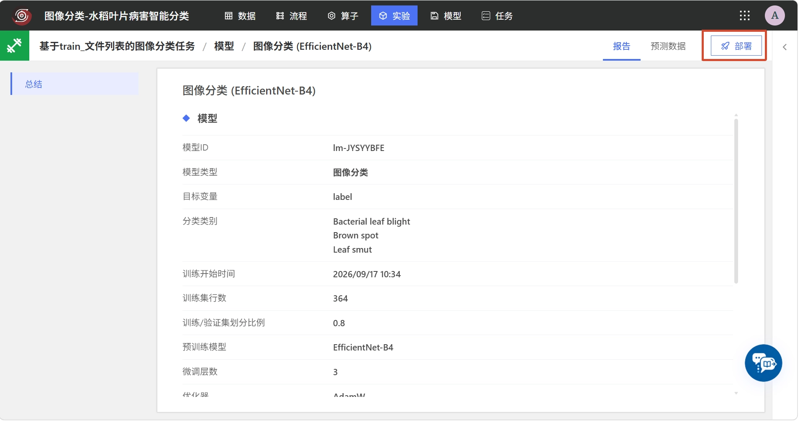800x422 pixels.
Task: Open breadcrumb 基于train_文件列表的图像分类任务
Action: point(117,46)
